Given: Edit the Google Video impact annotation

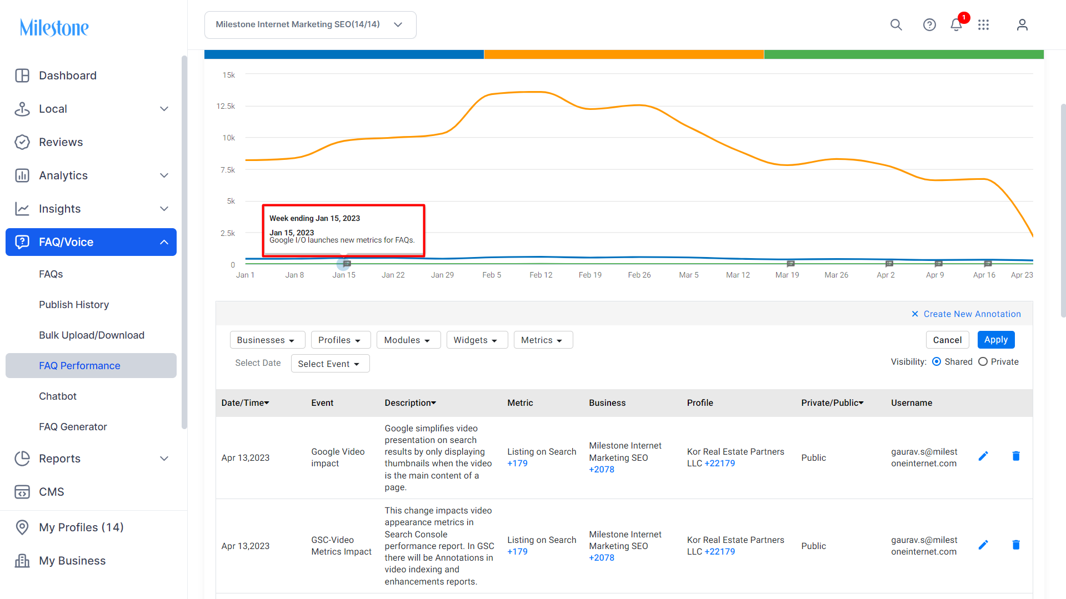Looking at the screenshot, I should [x=983, y=456].
